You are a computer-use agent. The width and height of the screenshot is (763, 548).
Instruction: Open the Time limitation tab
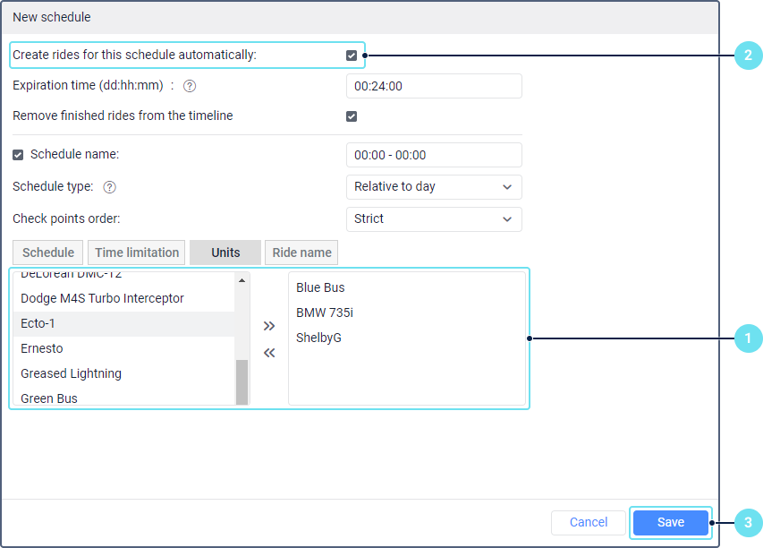click(139, 253)
